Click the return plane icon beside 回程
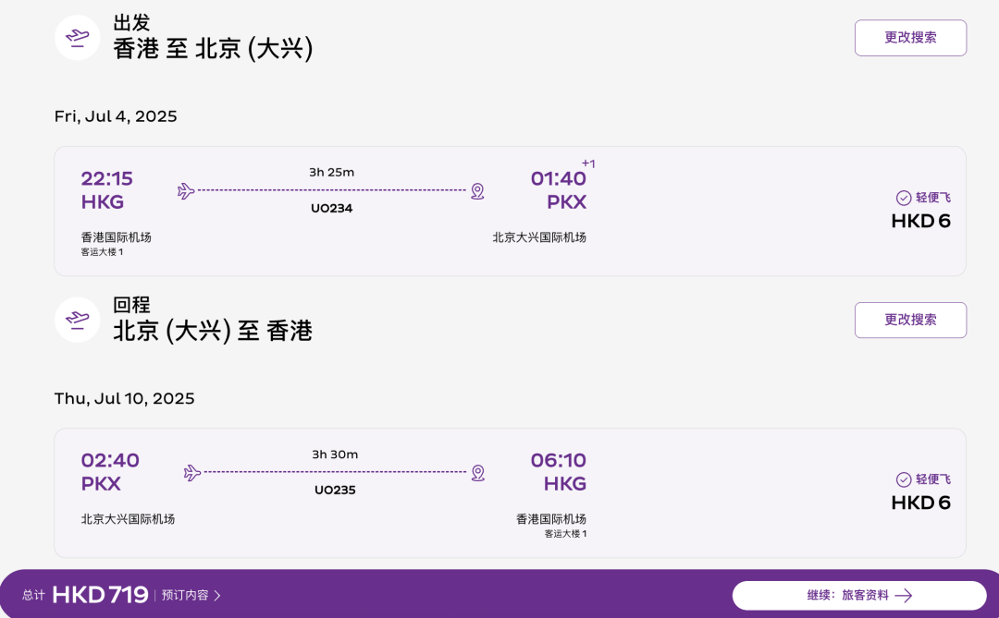Viewport: 999px width, 618px height. tap(77, 320)
